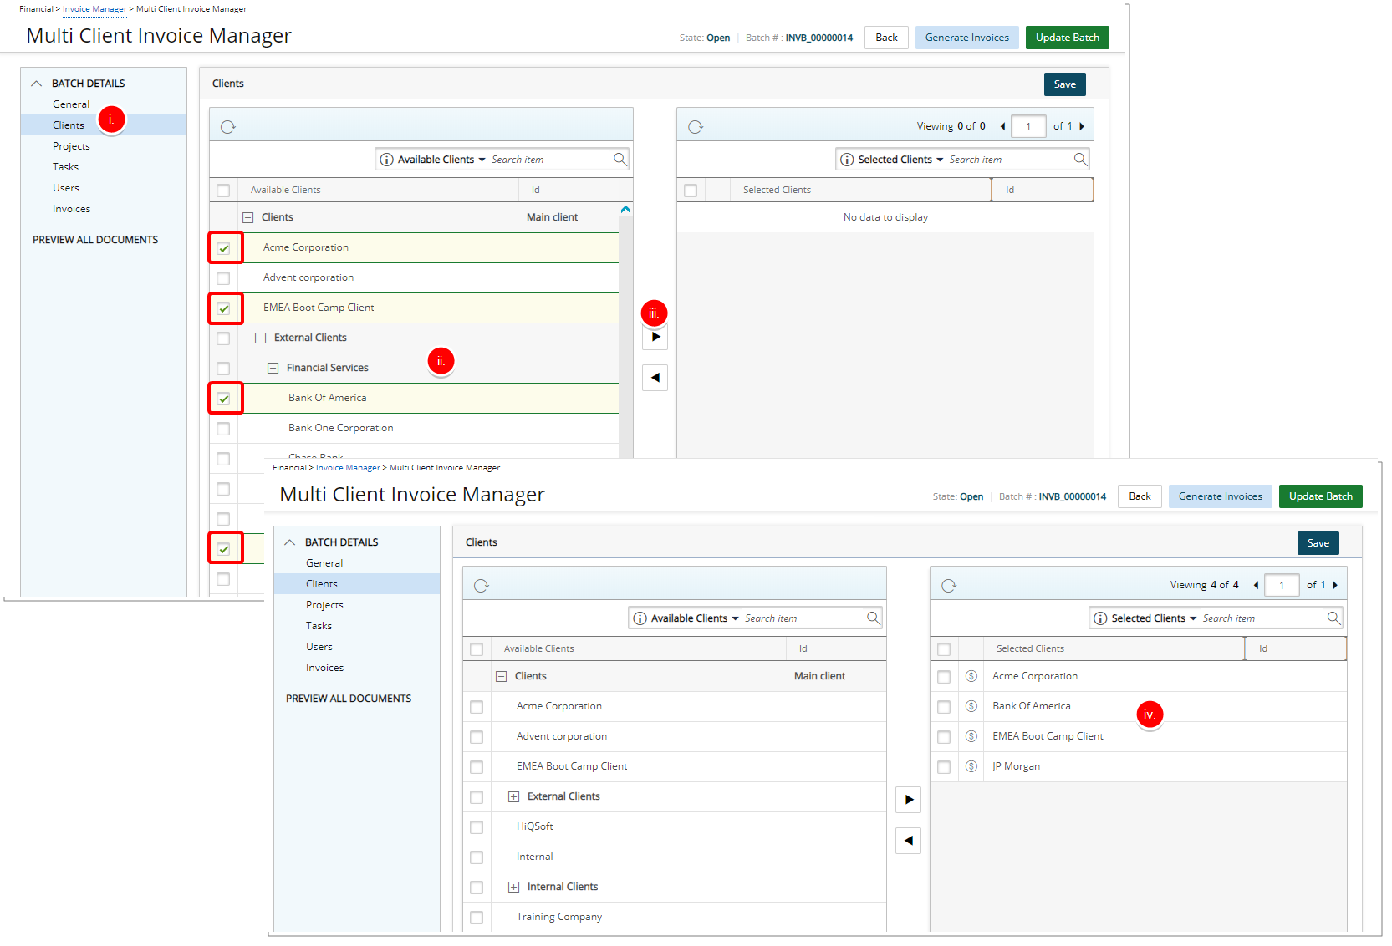
Task: Click search magnifier in lower Available Clients
Action: click(x=873, y=618)
